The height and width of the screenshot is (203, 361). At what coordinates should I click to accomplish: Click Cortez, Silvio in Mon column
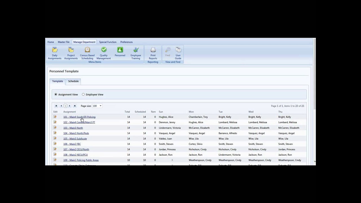pos(195,144)
